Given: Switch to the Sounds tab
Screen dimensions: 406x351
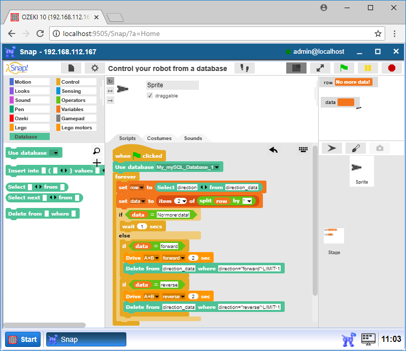Looking at the screenshot, I should point(193,138).
